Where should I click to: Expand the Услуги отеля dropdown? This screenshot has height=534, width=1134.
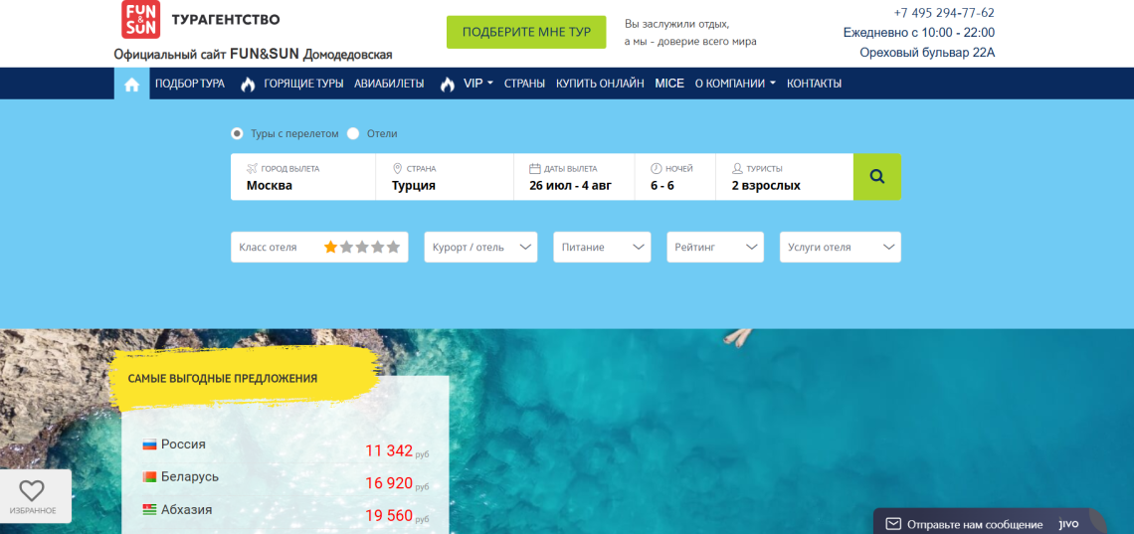click(x=841, y=248)
